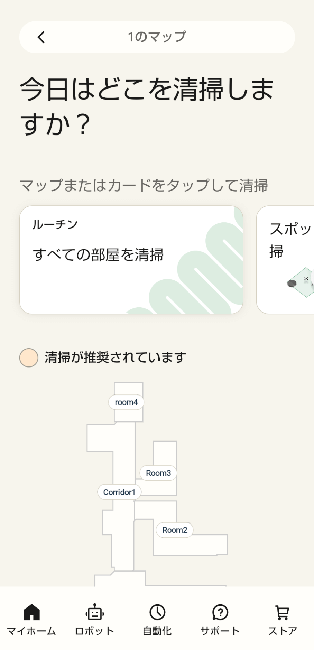Tap the 自動化 clock icon
The height and width of the screenshot is (650, 314).
pyautogui.click(x=157, y=612)
